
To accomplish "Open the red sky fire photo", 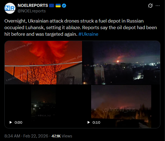I will [x=43, y=63].
